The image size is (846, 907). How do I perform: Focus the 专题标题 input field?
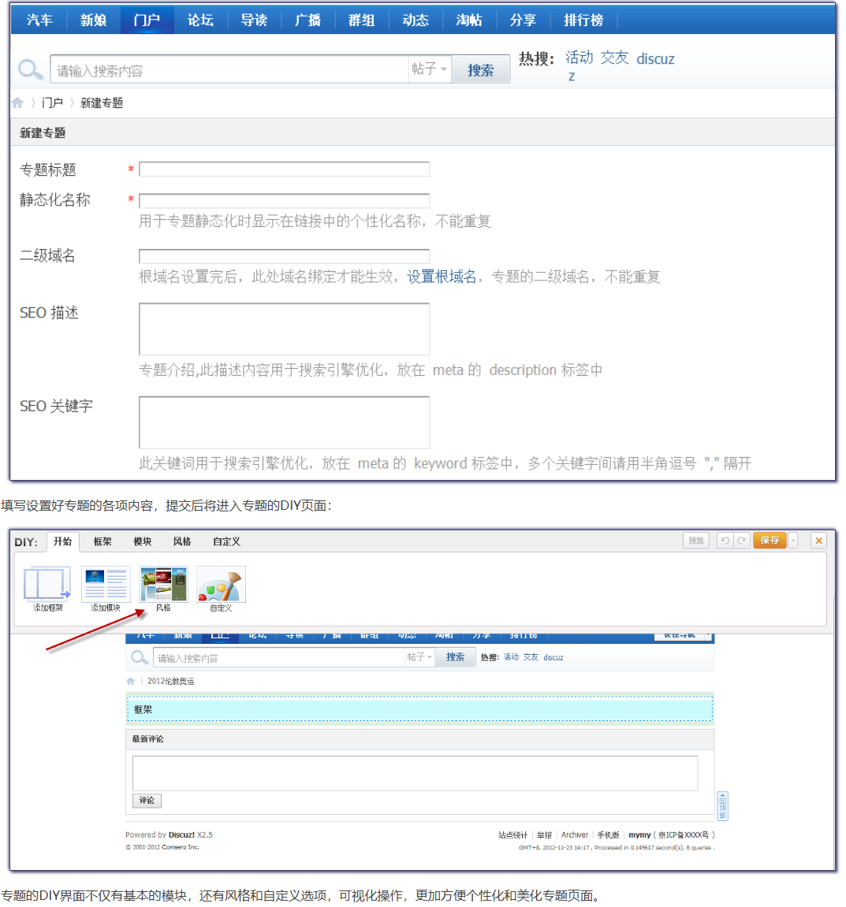coord(284,169)
